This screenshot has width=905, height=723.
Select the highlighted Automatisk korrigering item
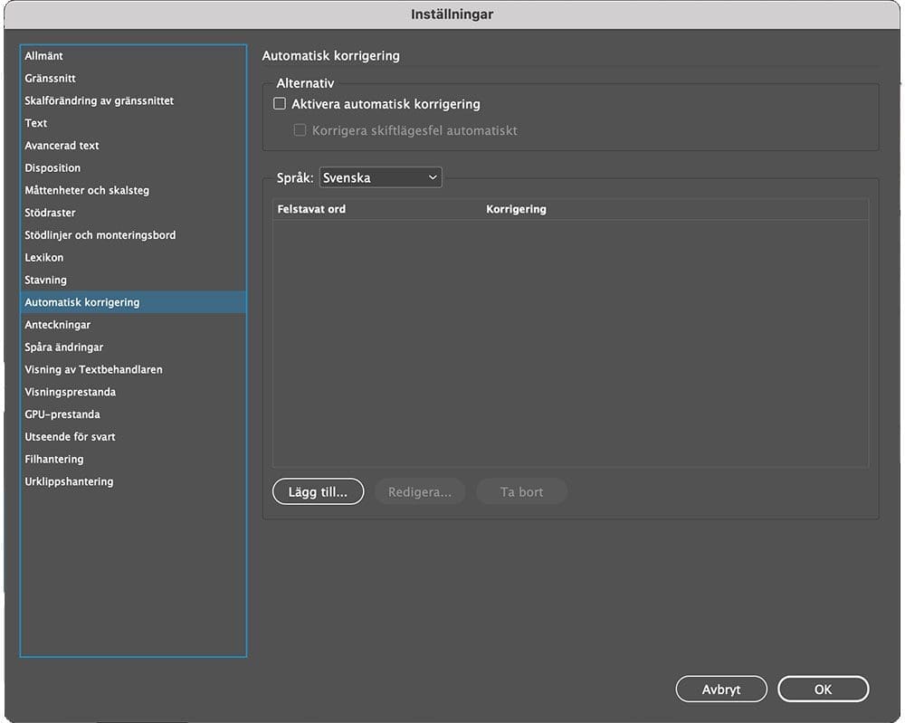pyautogui.click(x=133, y=302)
